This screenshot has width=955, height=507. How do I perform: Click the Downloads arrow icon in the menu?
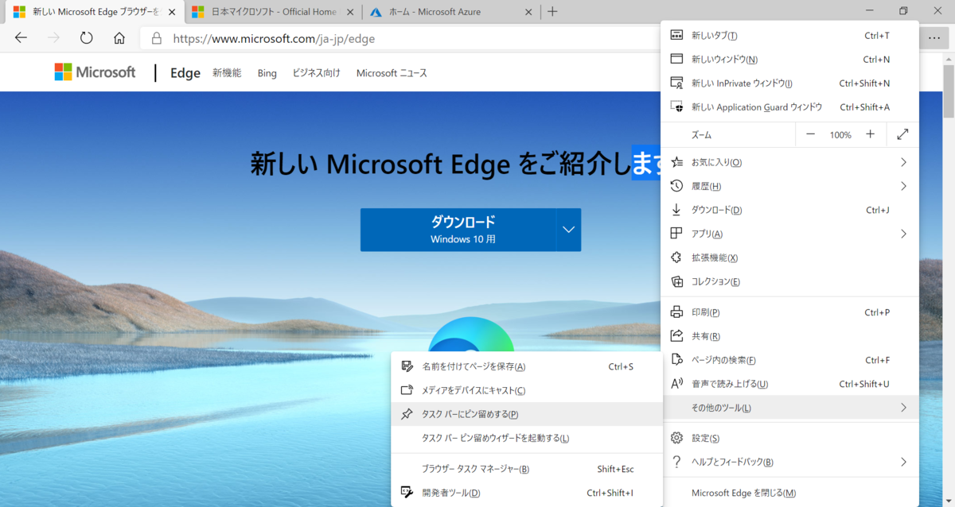pos(677,210)
